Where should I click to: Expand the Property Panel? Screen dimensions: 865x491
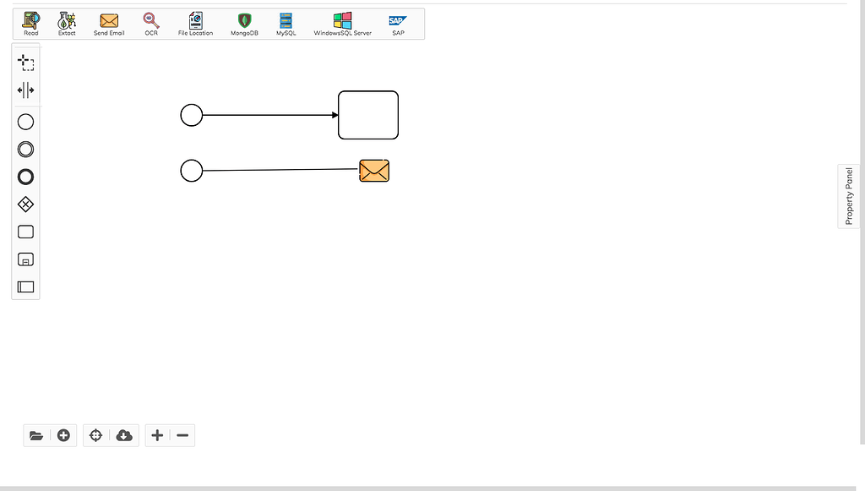click(848, 196)
